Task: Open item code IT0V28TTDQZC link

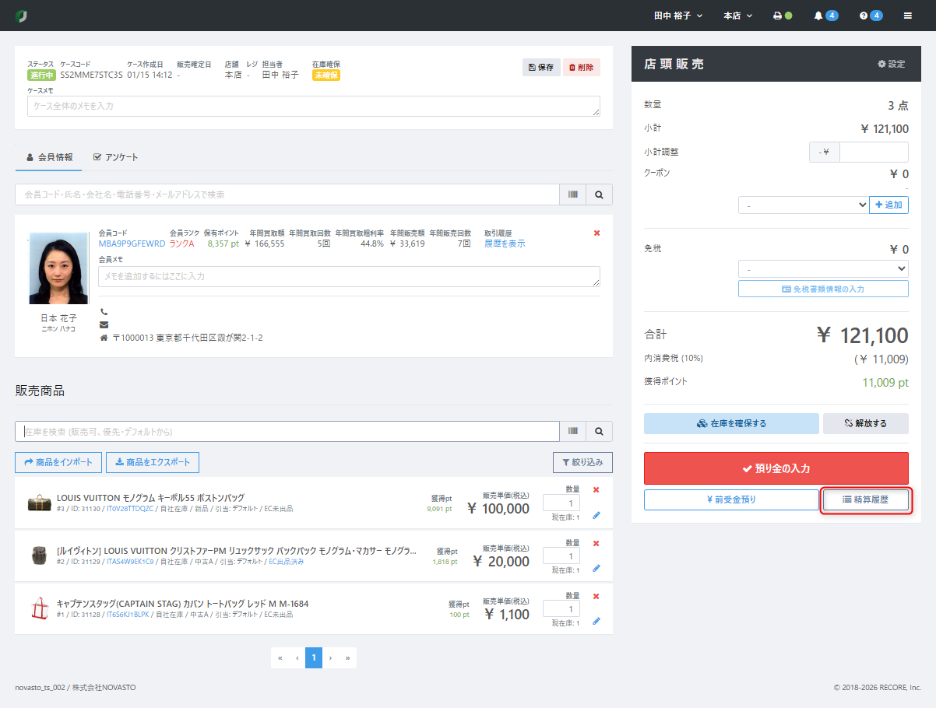Action: pos(130,508)
